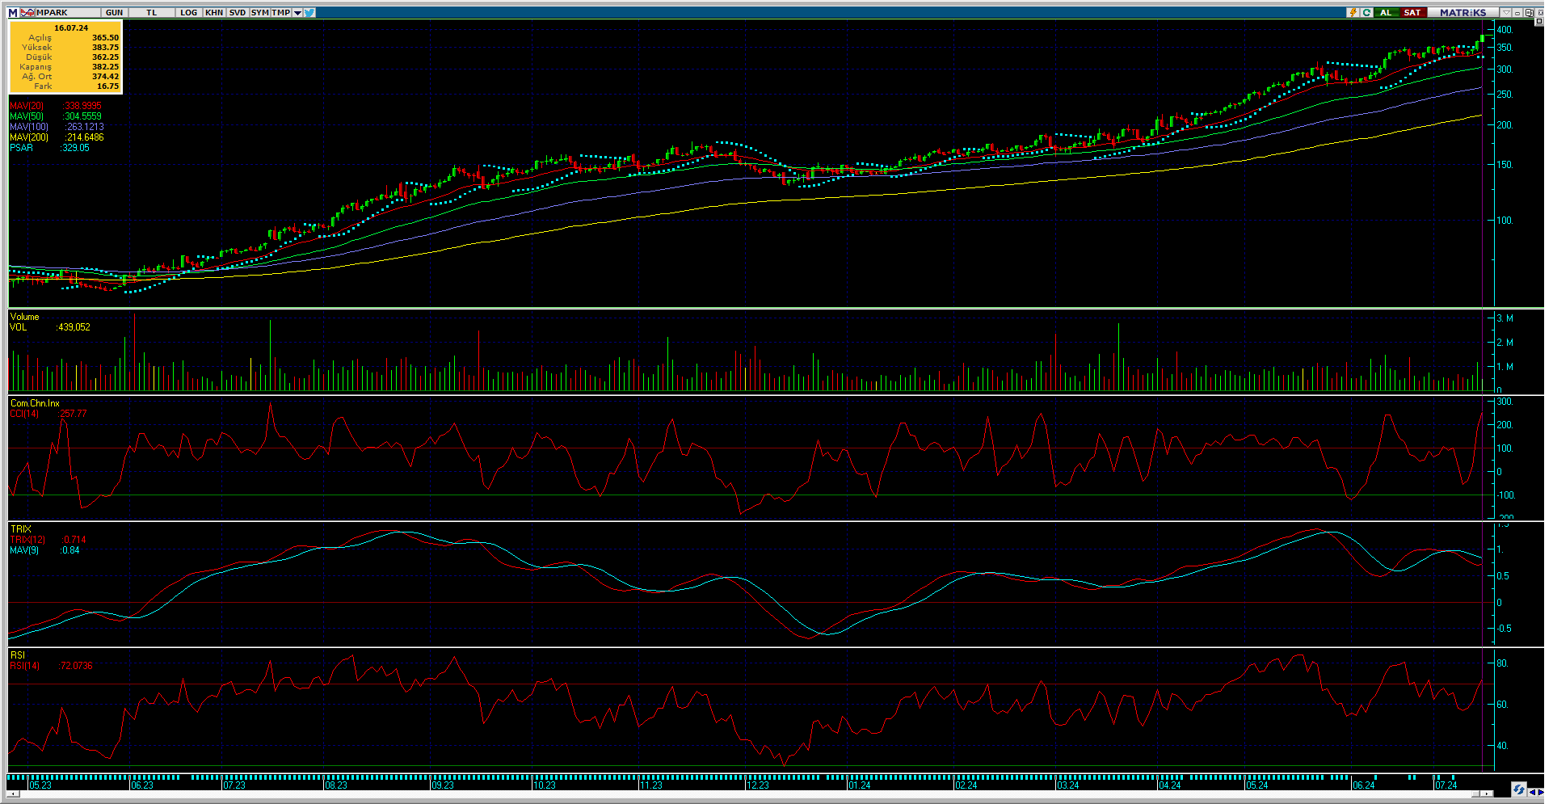Click the 100 price level on price axis
Screen dimensions: 1553x804
tap(1505, 221)
